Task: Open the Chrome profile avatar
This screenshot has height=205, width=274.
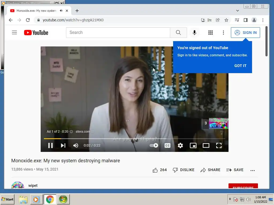Action: click(x=254, y=20)
